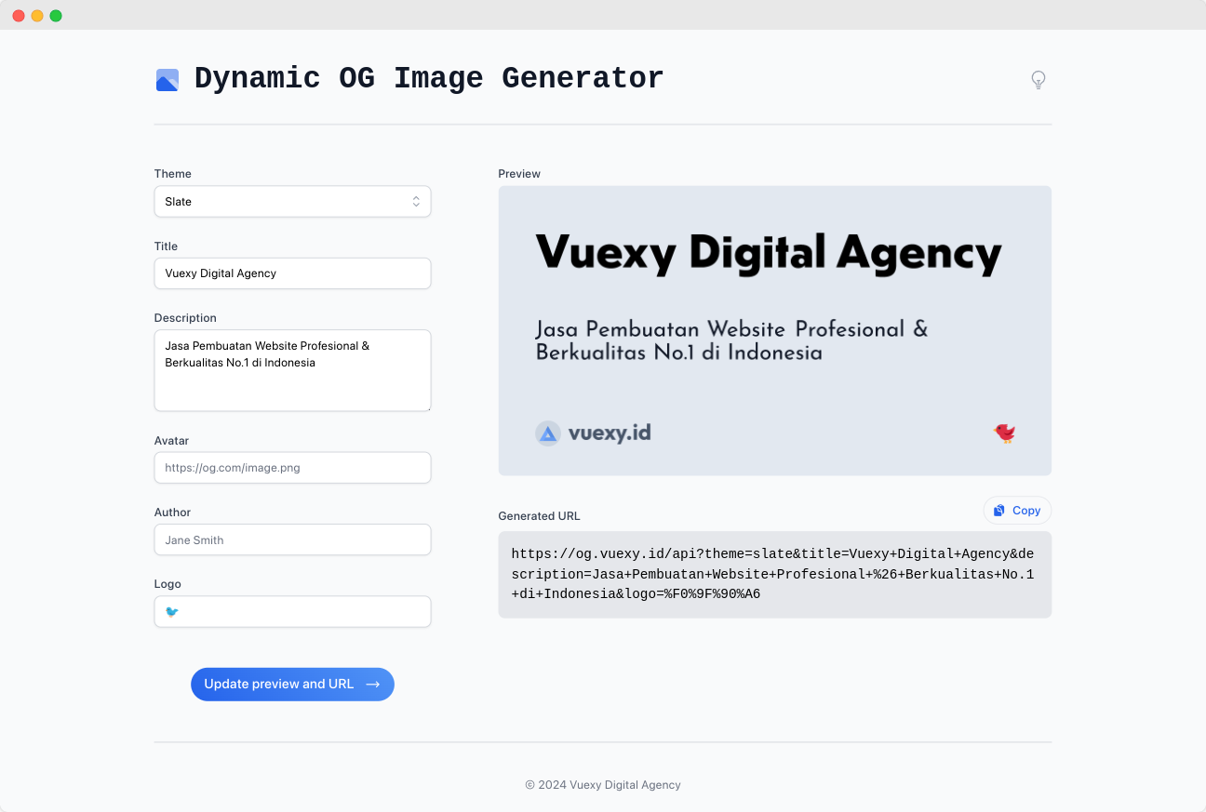Open the Theme dropdown showing Slate
This screenshot has width=1206, height=812.
(292, 202)
